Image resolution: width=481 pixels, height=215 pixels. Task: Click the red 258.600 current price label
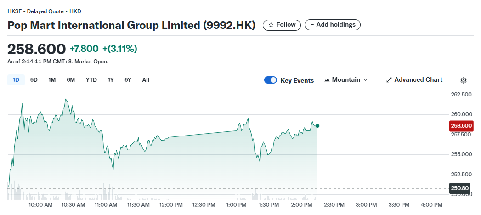(461, 125)
